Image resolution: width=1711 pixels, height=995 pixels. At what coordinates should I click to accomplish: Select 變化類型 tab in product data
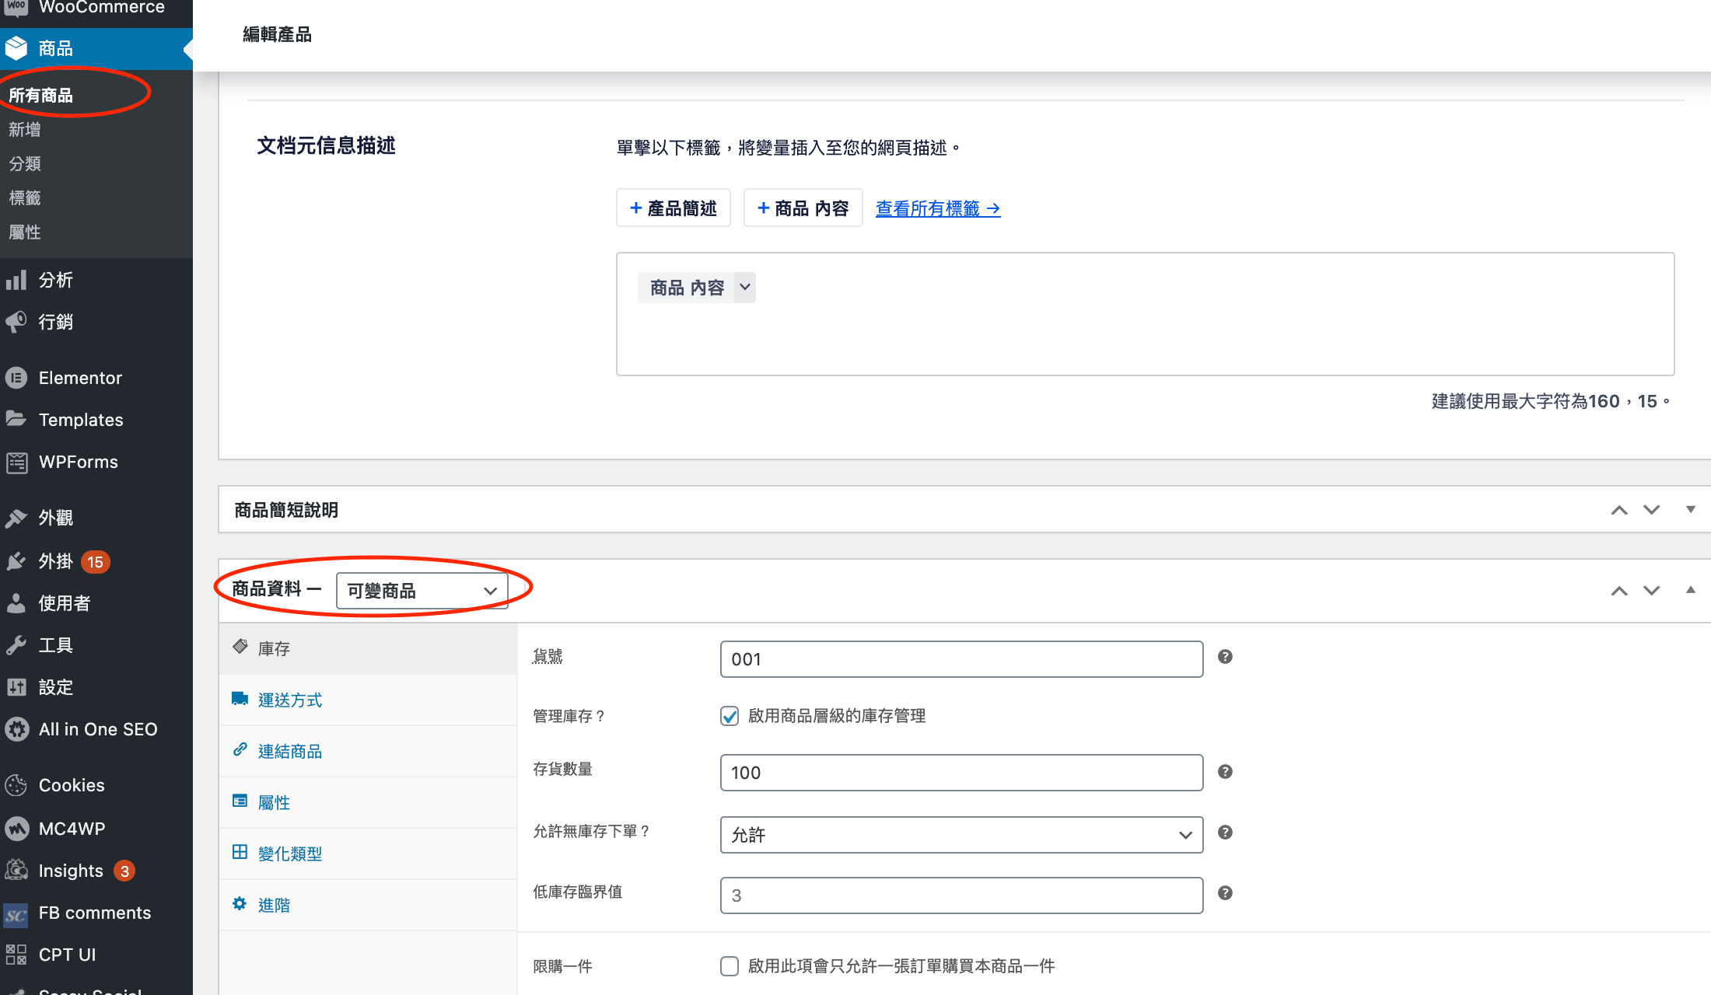pyautogui.click(x=290, y=853)
